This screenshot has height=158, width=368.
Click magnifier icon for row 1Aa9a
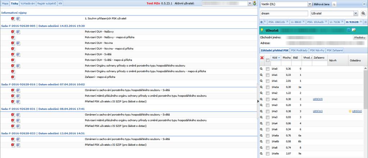[261, 154]
